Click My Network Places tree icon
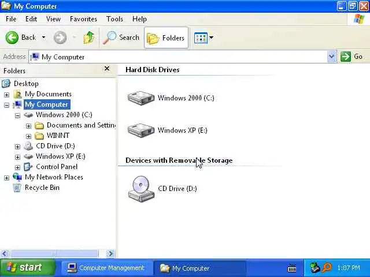This screenshot has height=277, width=370. 17,177
